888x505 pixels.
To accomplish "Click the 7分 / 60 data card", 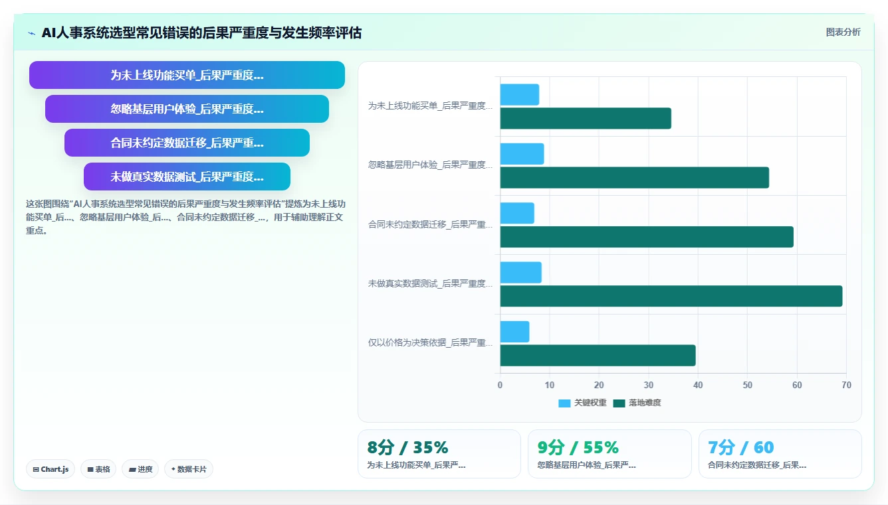I will [x=780, y=454].
